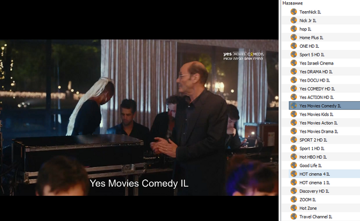Click the video playback area
360x221 pixels.
tap(139, 118)
